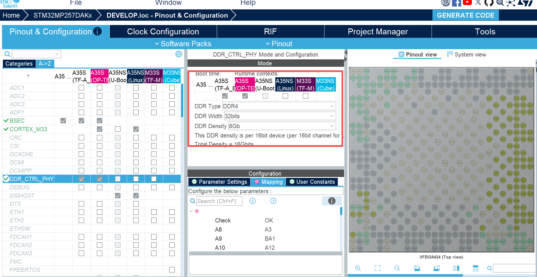Click GENERATE CODE button

click(465, 15)
